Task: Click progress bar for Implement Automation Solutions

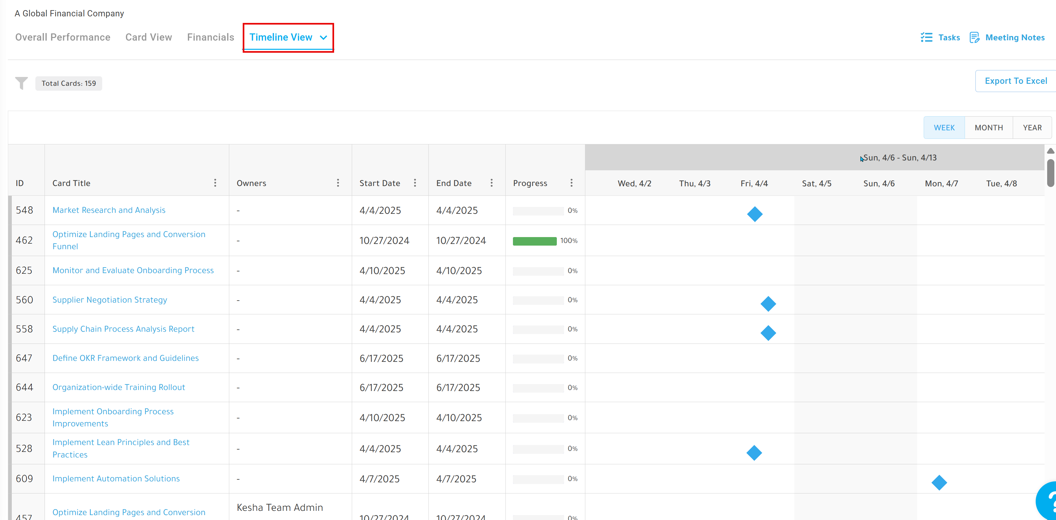Action: point(538,479)
